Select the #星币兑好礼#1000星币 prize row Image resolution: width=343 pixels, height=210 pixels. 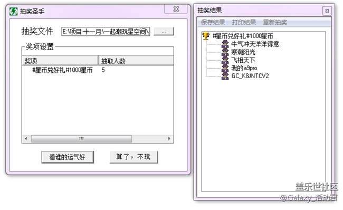[x=98, y=70]
